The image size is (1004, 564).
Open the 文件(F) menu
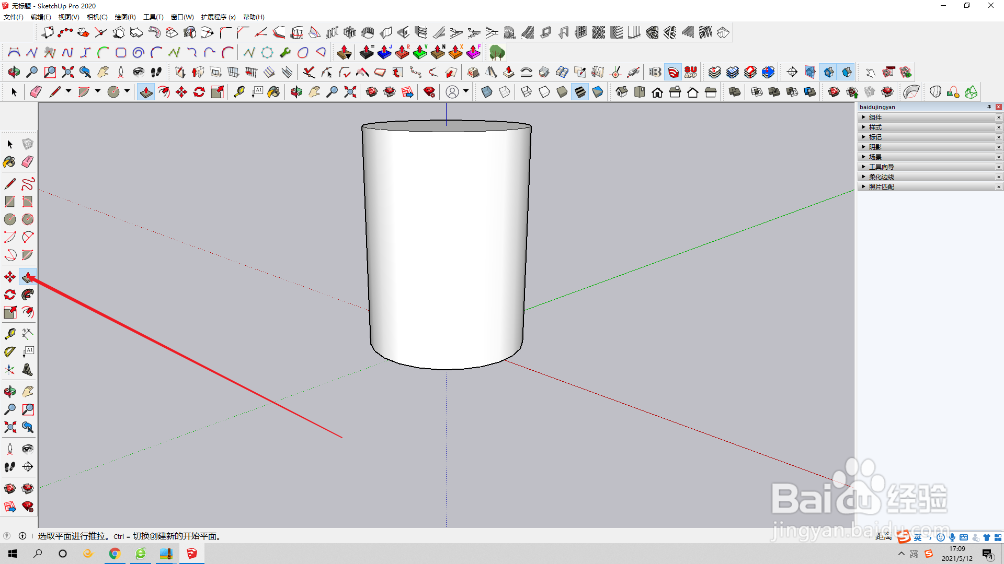point(14,17)
